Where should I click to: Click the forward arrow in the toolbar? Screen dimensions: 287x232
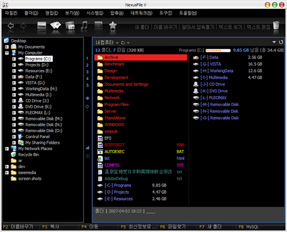23,26
